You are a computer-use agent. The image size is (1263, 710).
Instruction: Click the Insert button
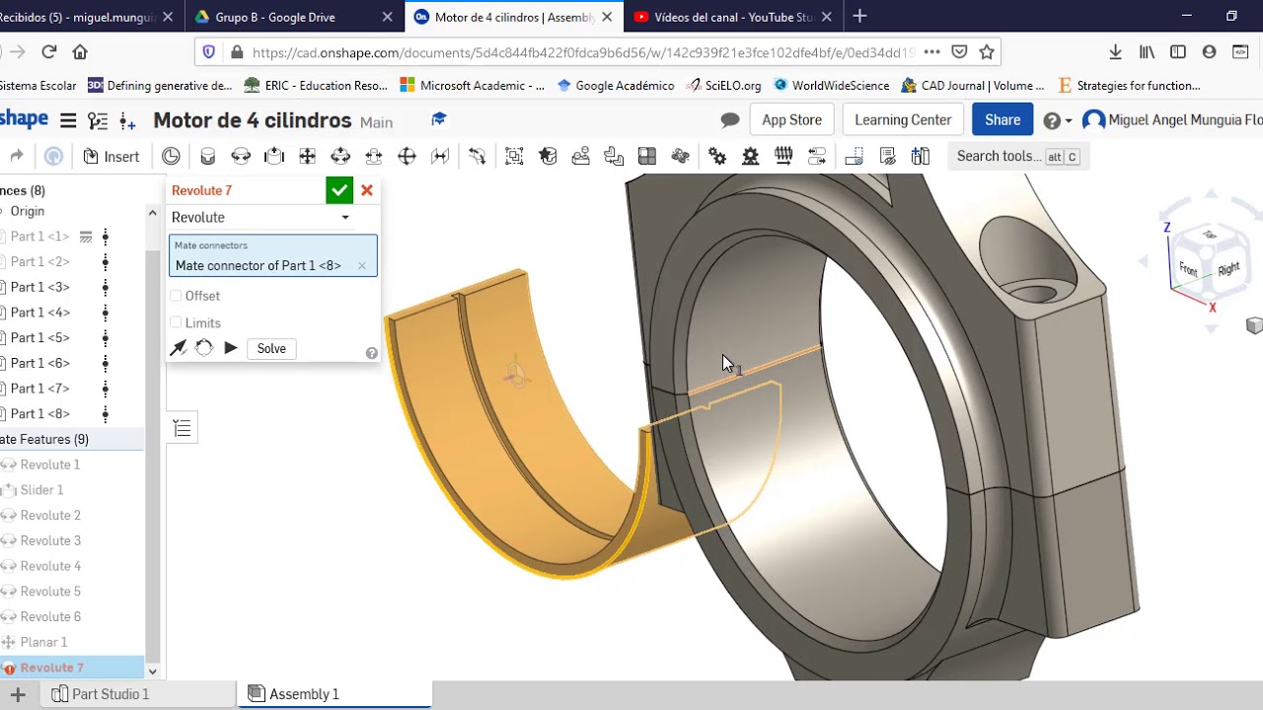click(111, 156)
